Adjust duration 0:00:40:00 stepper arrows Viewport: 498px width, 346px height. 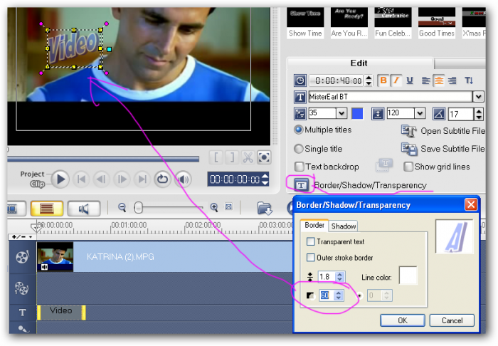[x=369, y=80]
